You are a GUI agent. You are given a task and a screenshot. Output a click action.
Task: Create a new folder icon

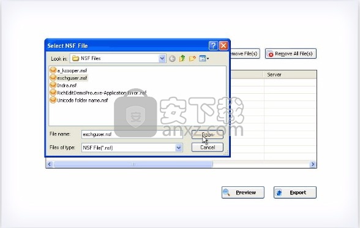click(x=192, y=59)
